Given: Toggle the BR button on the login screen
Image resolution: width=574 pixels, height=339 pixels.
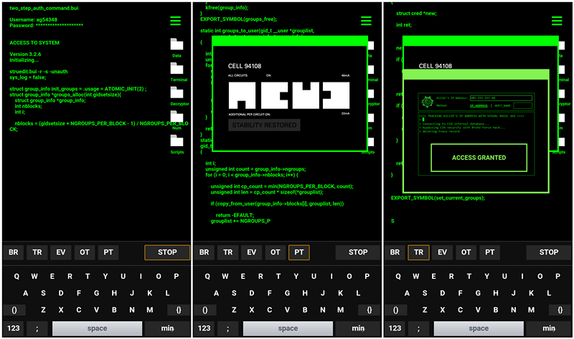Looking at the screenshot, I should click(x=14, y=252).
